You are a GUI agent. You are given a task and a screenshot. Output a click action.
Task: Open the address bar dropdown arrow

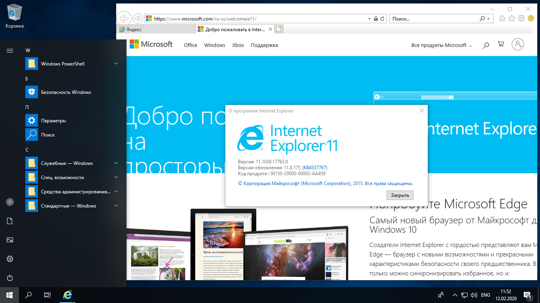[x=369, y=19]
